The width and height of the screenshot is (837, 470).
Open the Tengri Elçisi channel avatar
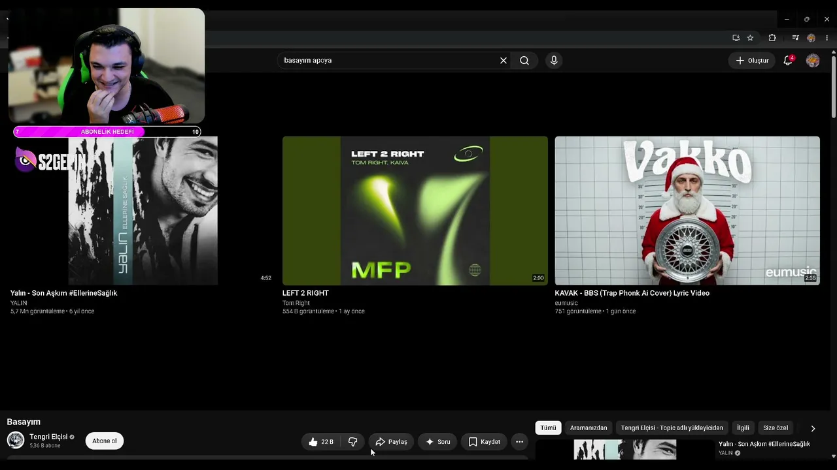point(16,440)
